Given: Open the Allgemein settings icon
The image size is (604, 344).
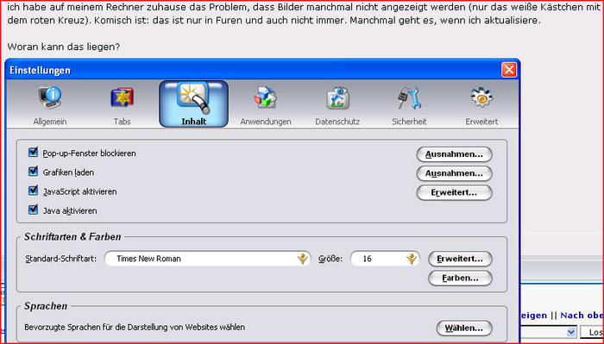Looking at the screenshot, I should (50, 104).
